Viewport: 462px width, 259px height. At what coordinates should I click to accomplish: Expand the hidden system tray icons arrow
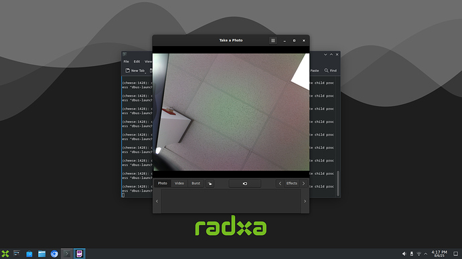coord(425,254)
